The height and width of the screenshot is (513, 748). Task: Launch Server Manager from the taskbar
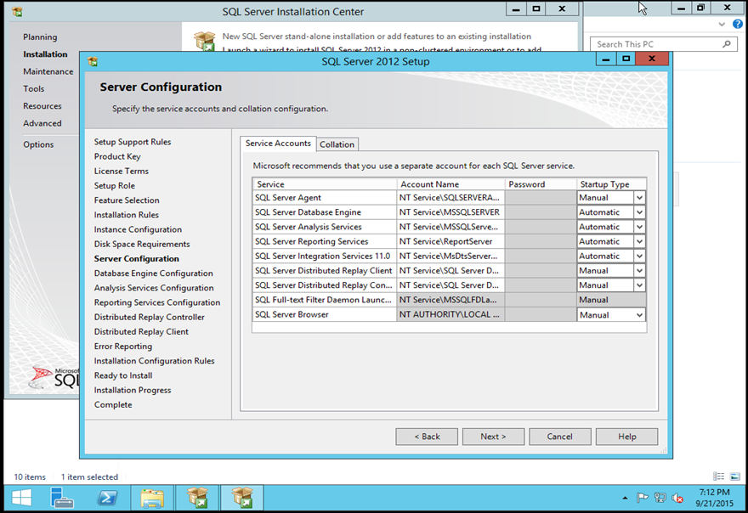point(62,497)
